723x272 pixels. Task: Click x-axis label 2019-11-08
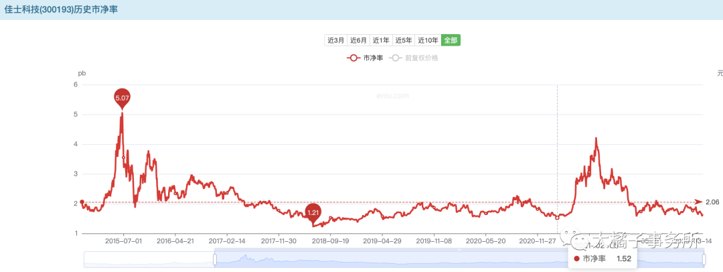point(434,241)
